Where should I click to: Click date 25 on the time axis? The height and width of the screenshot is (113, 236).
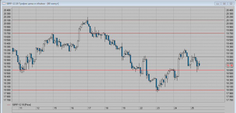click(193, 108)
